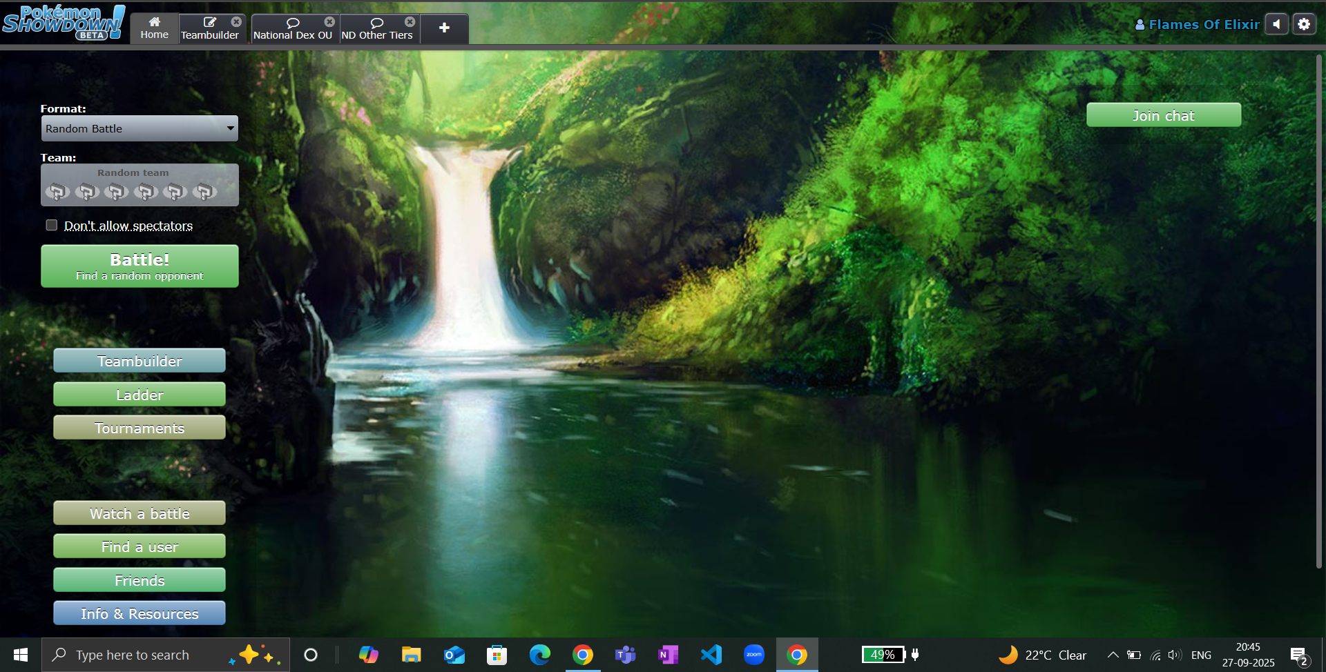Switch to the ND Other Tiers tab

pos(376,30)
